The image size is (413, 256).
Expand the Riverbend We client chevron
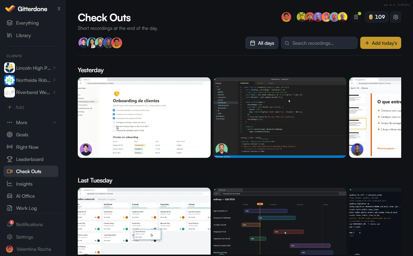[x=54, y=92]
